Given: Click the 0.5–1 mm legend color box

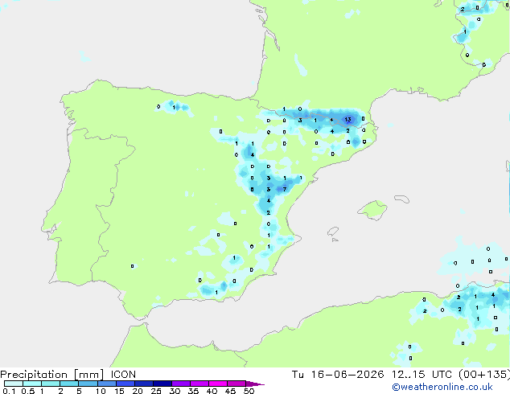Looking at the screenshot, I should [32, 384].
